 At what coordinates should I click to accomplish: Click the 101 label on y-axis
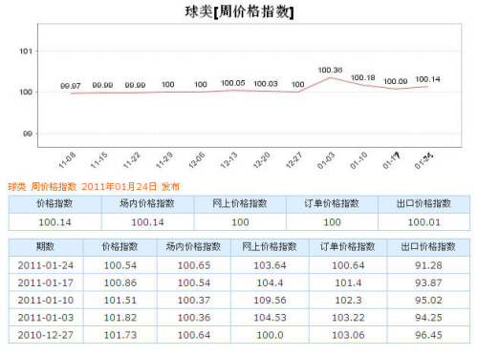click(x=26, y=52)
